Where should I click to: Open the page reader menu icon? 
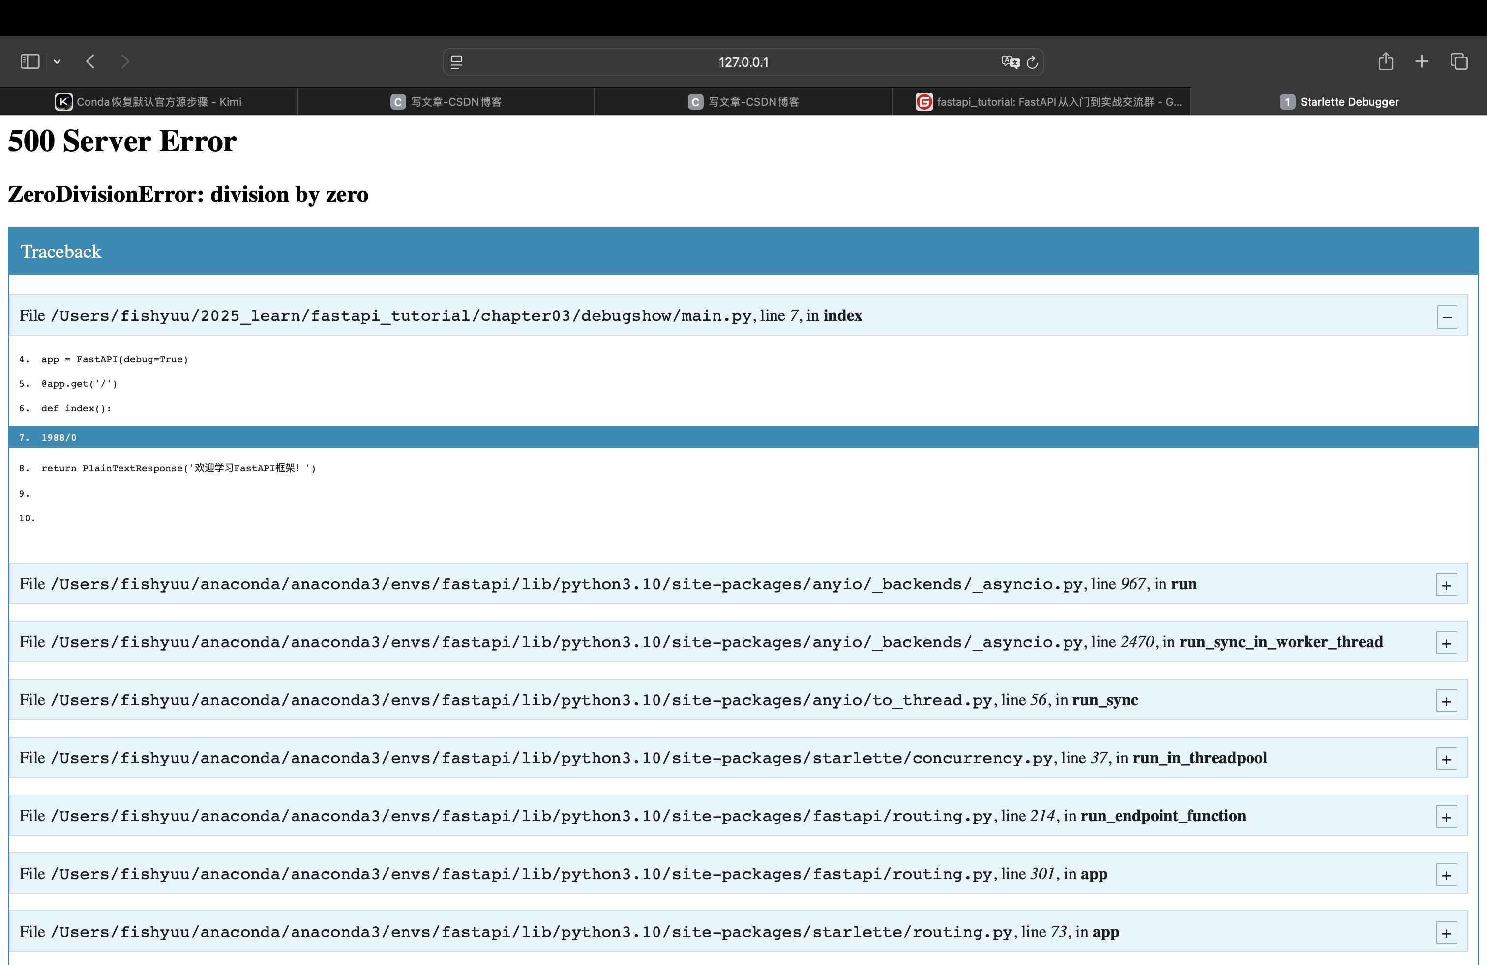457,62
